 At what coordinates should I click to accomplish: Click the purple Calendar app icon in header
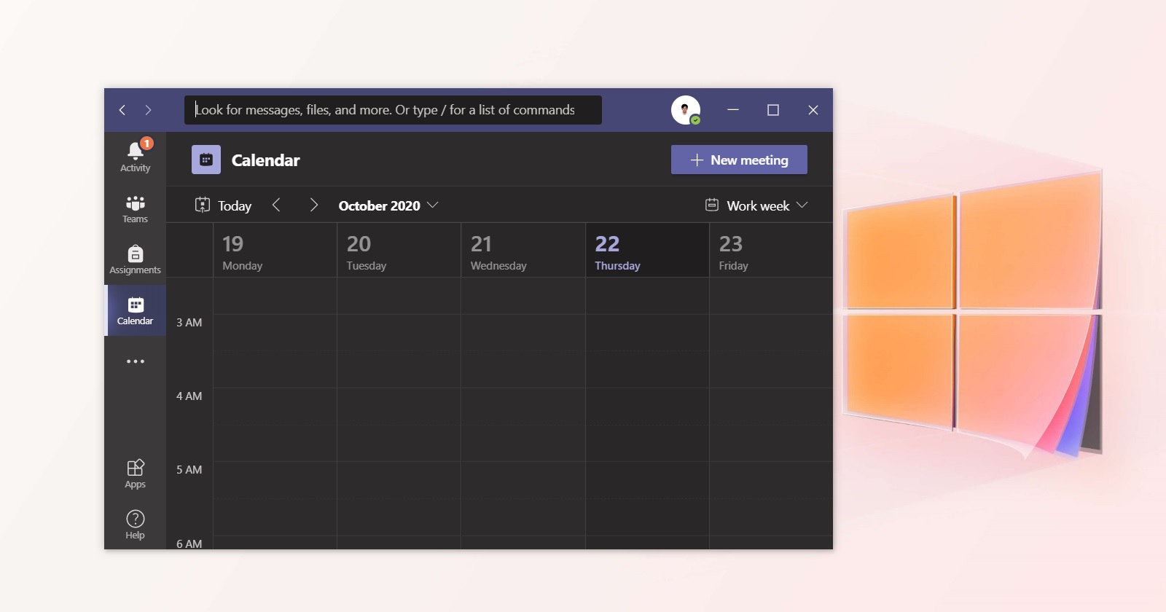[x=206, y=160]
